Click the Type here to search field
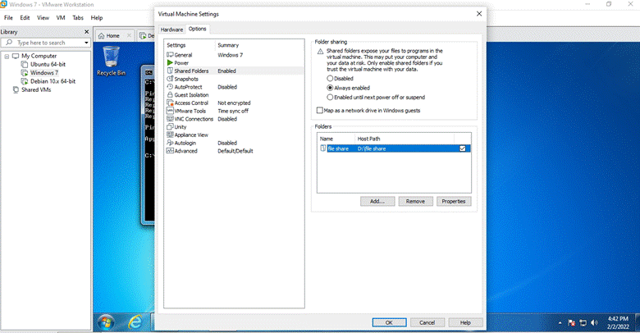 pos(45,43)
